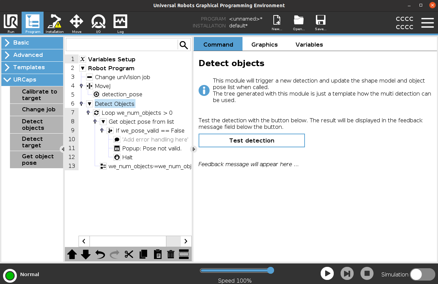This screenshot has width=438, height=284.
Task: Select the Program tab icon
Action: coord(33,23)
